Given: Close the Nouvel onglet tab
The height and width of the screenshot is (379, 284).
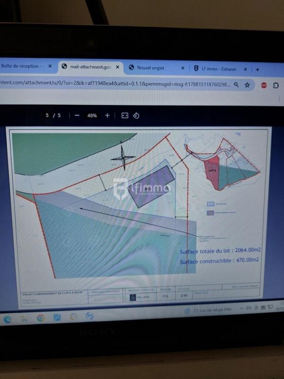Looking at the screenshot, I should [183, 68].
